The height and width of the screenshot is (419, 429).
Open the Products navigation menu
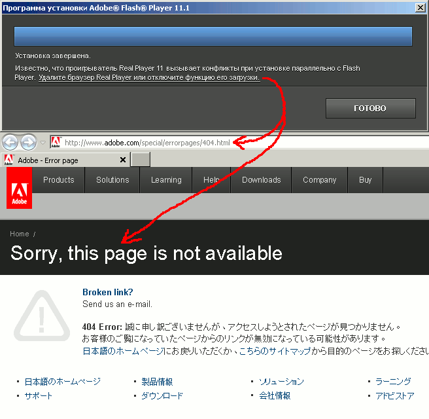(x=58, y=180)
